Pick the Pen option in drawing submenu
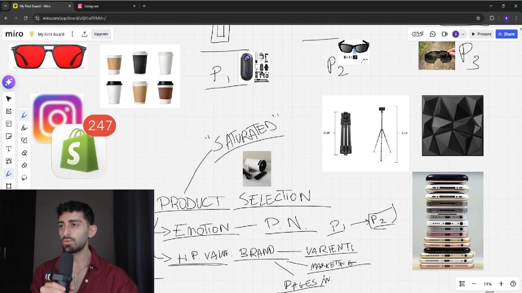The width and height of the screenshot is (522, 293). pyautogui.click(x=24, y=116)
